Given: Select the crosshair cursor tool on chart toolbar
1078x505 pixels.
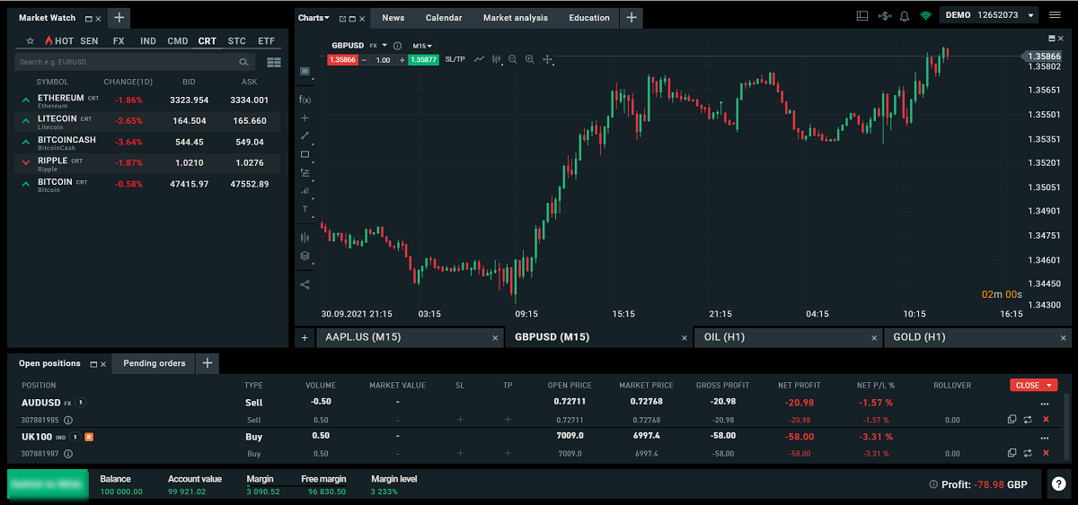Looking at the screenshot, I should [305, 118].
